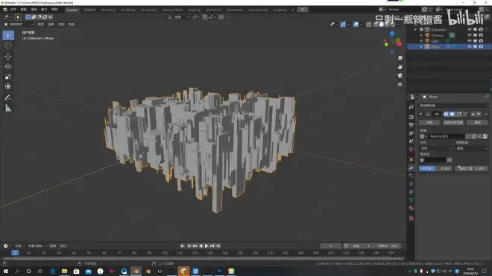Select the Measure ruler tool
492x276 pixels.
pos(8,109)
